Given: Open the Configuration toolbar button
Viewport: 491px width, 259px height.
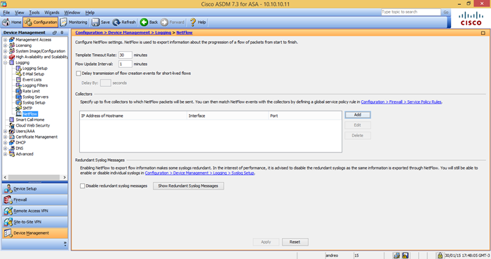Looking at the screenshot, I should click(41, 22).
